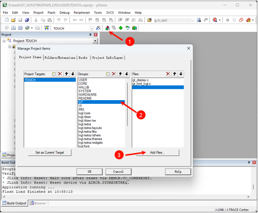Image resolution: width=258 pixels, height=213 pixels.
Task: Open a file with the folder icon
Action: 13,20
